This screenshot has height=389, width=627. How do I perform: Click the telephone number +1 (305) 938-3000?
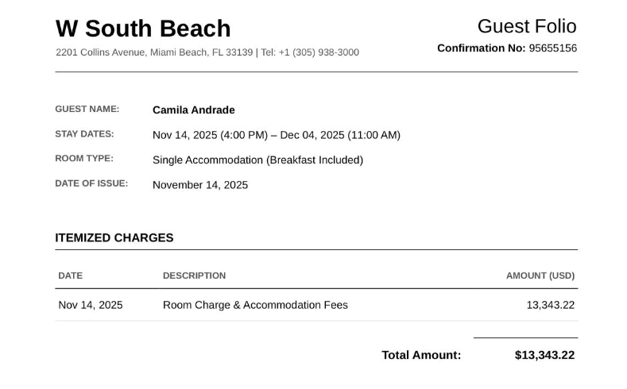[x=319, y=52]
